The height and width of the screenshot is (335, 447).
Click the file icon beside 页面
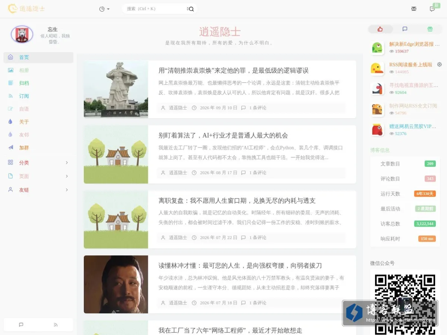click(10, 176)
